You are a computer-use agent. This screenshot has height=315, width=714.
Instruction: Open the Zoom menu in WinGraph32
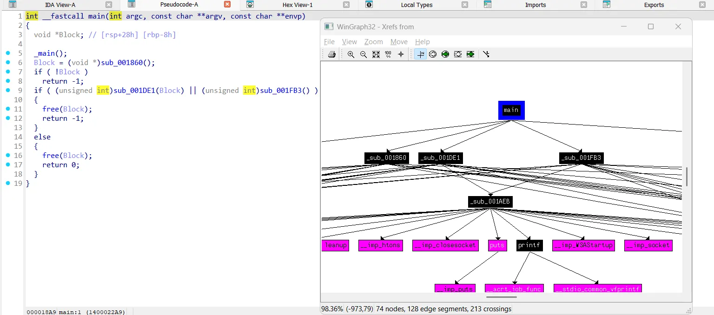(x=373, y=42)
